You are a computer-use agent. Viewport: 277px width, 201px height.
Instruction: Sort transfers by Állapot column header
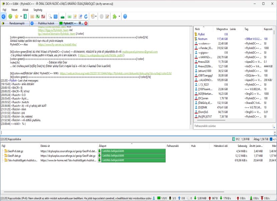pos(131,146)
